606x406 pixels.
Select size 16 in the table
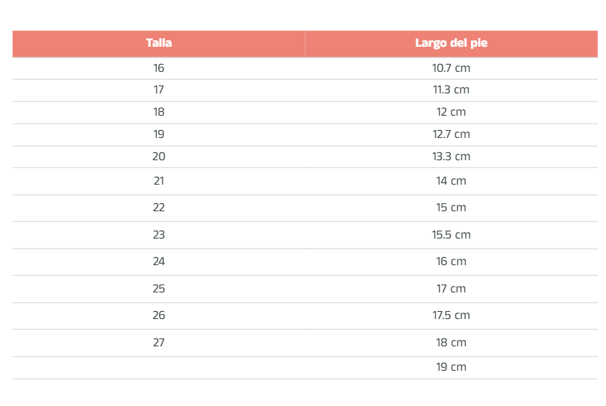(159, 68)
